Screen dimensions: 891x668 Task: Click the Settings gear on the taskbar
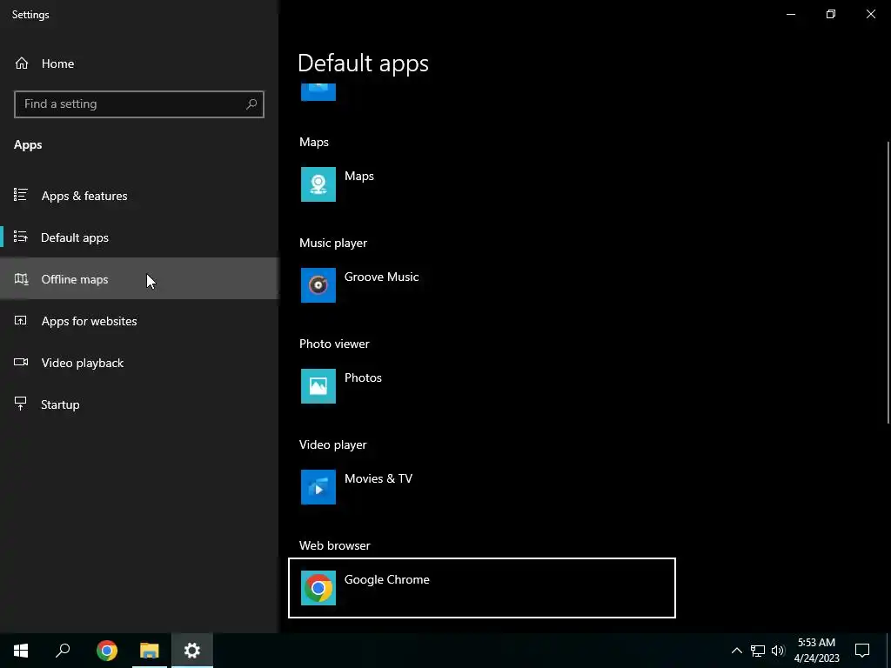click(192, 651)
